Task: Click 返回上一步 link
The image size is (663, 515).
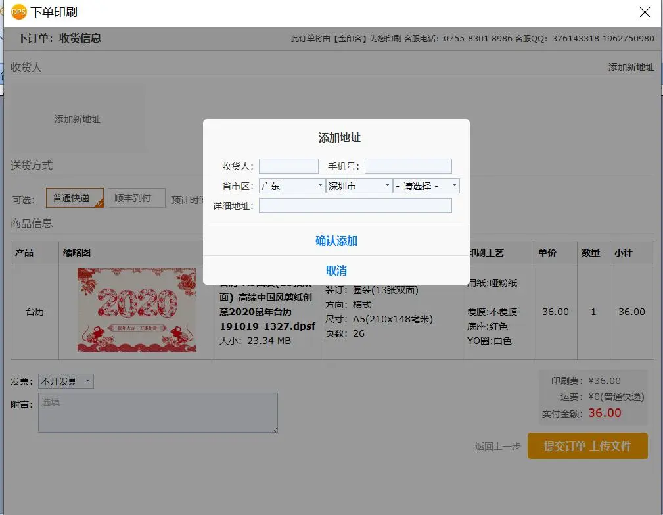Action: pyautogui.click(x=497, y=446)
